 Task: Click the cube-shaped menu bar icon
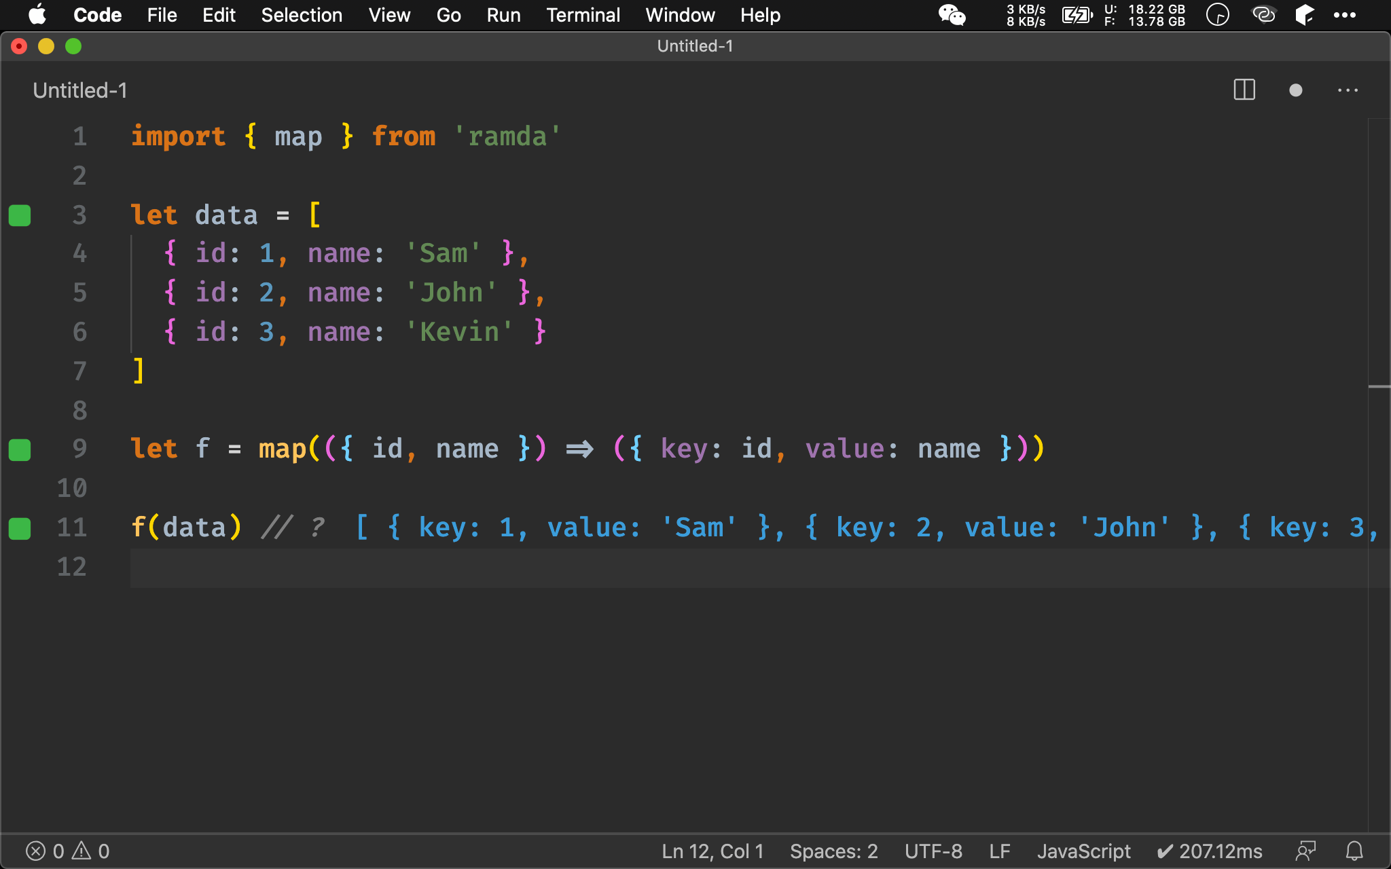pyautogui.click(x=1304, y=14)
